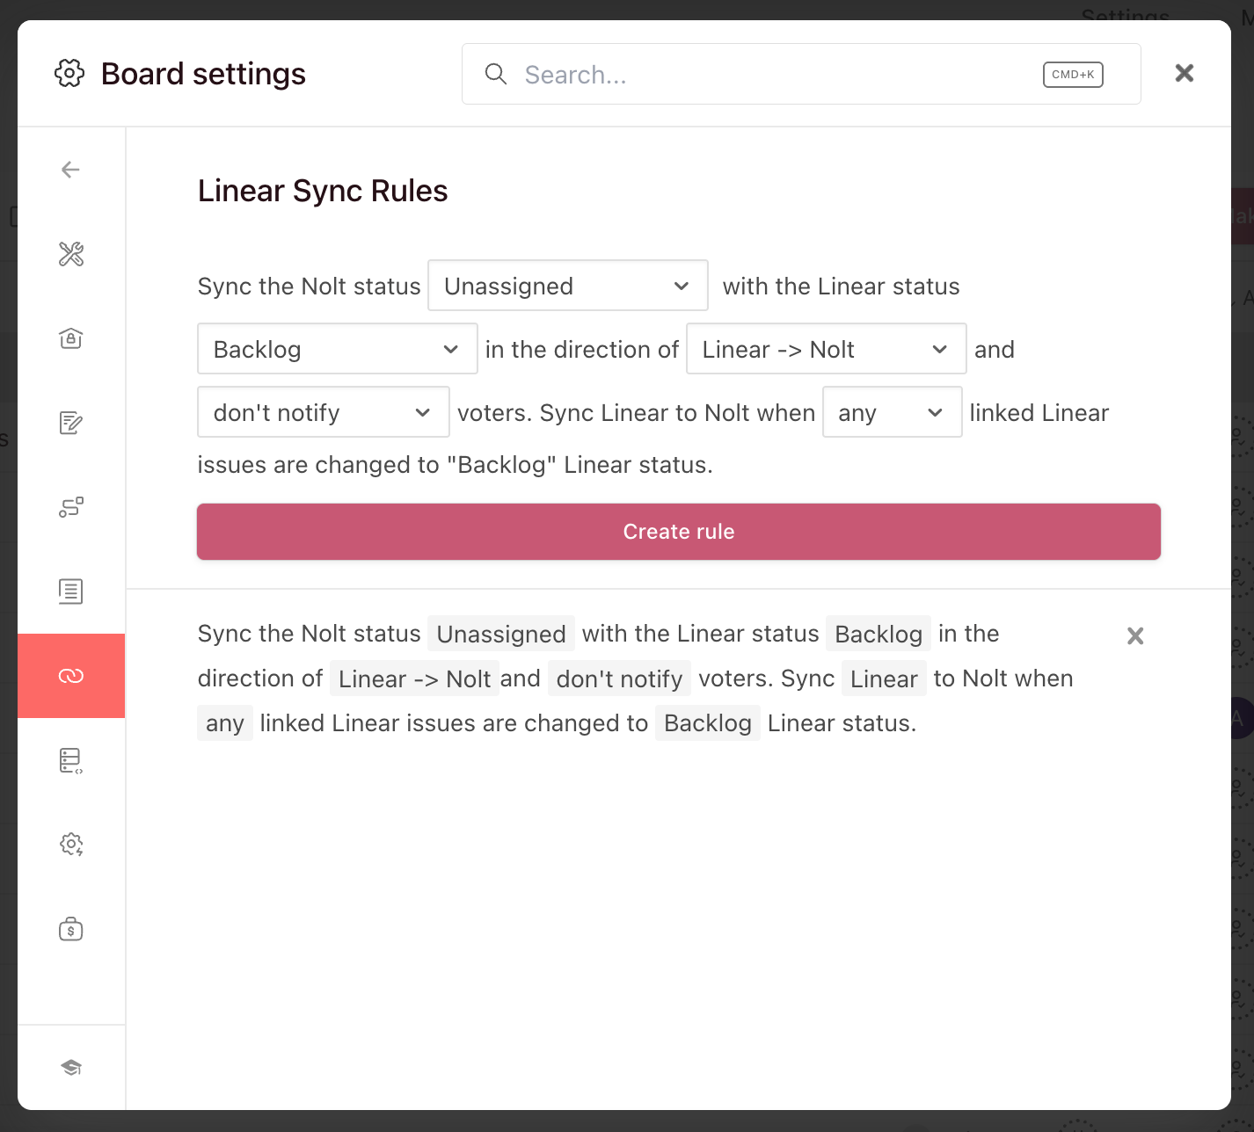The width and height of the screenshot is (1254, 1132).
Task: Click the Backlog tag before 'Linear status.'
Action: 708,723
